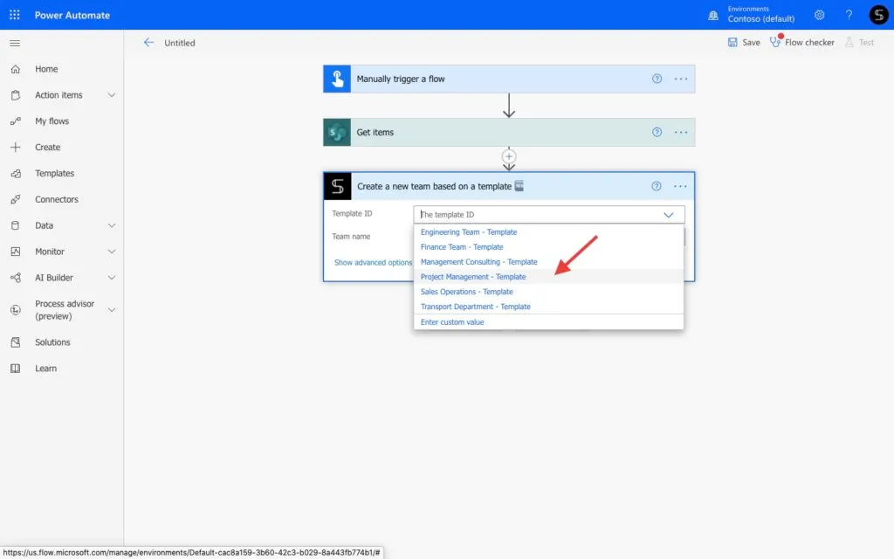Screen dimensions: 894x559
Task: Click the Action items clipboard icon
Action: click(x=16, y=95)
